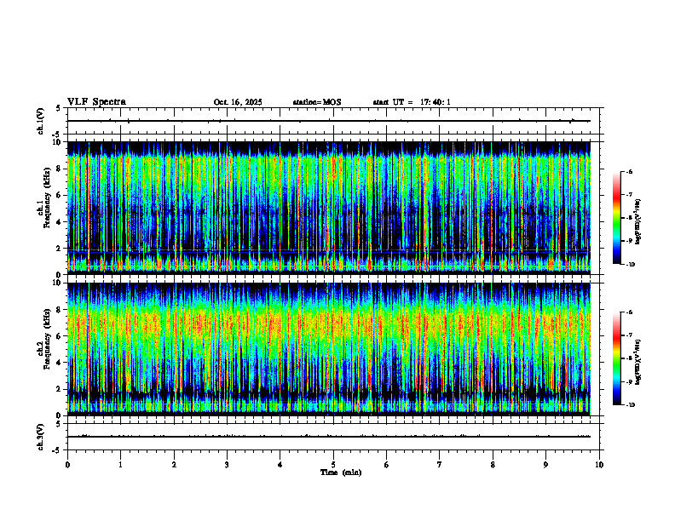Click the log(PSD) label beside ch.2 color bar
This screenshot has height=521, width=675.
click(638, 362)
